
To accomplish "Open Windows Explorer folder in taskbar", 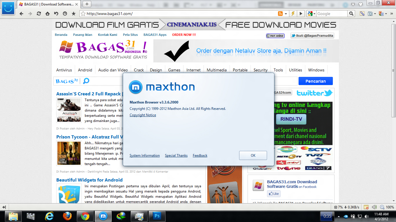I will tap(13, 216).
